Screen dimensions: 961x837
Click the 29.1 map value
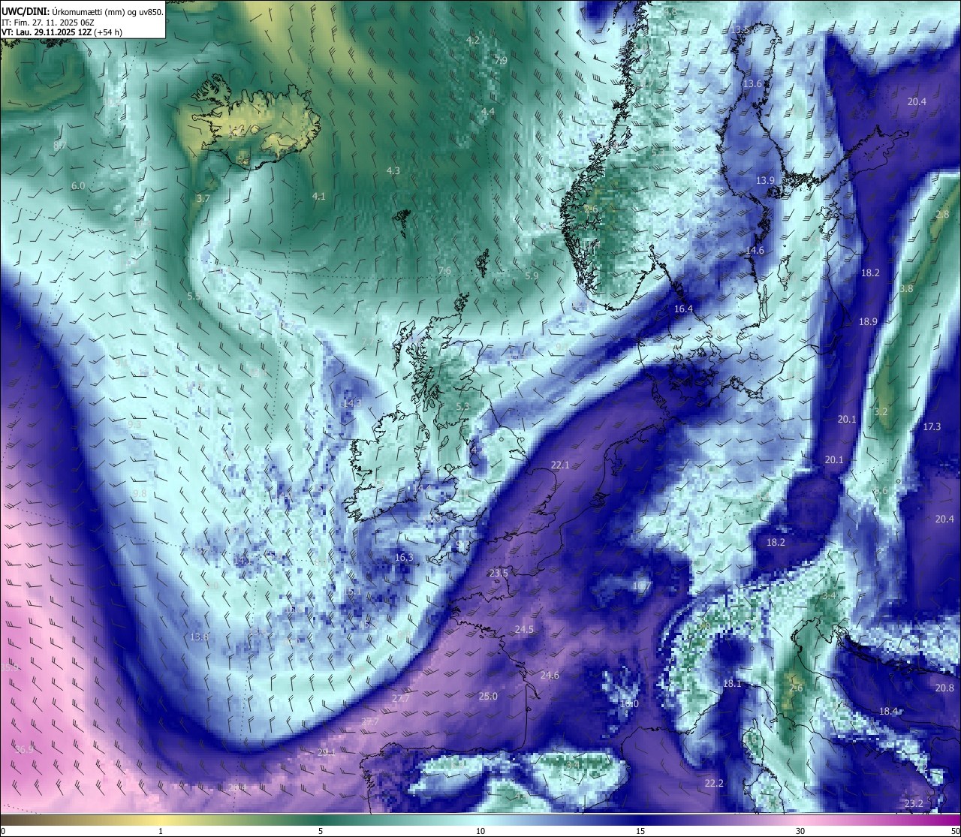[326, 753]
